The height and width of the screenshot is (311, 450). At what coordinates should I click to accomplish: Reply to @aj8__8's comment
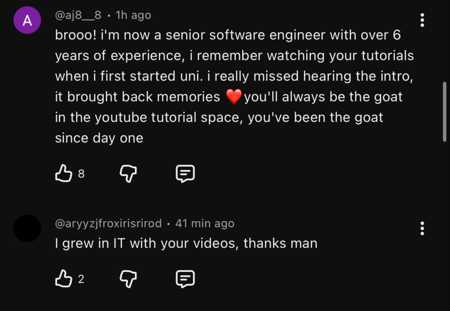tap(185, 174)
